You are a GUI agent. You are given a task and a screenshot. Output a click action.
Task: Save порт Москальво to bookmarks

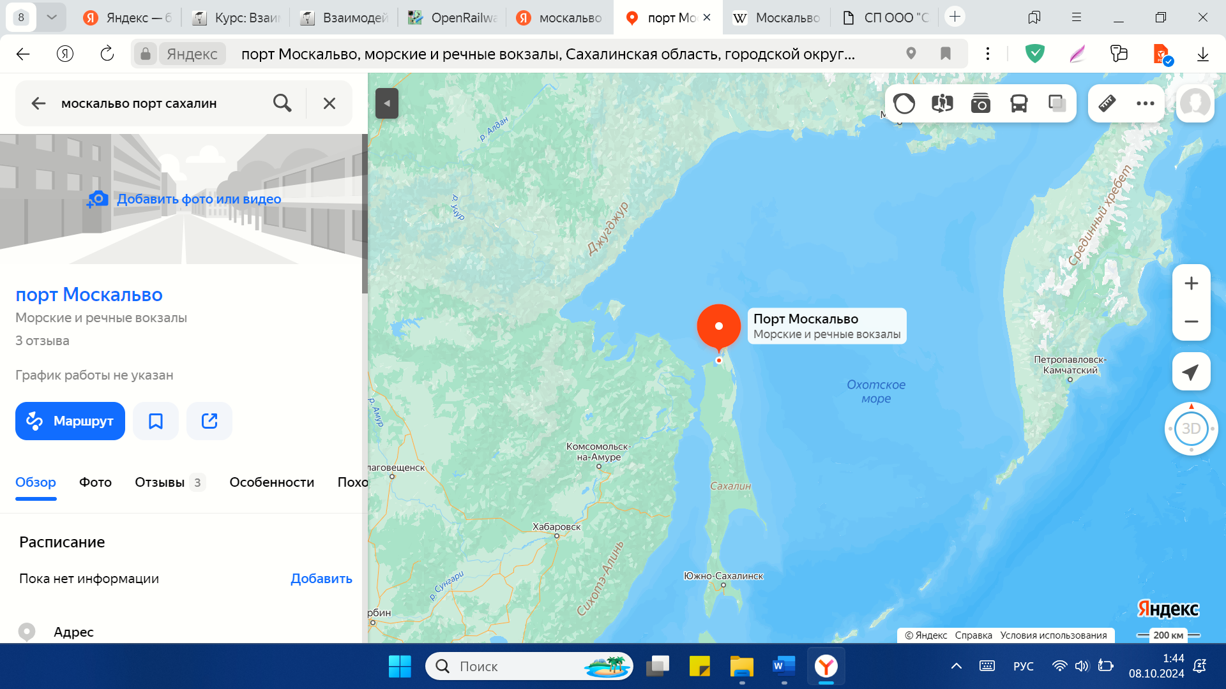point(156,421)
